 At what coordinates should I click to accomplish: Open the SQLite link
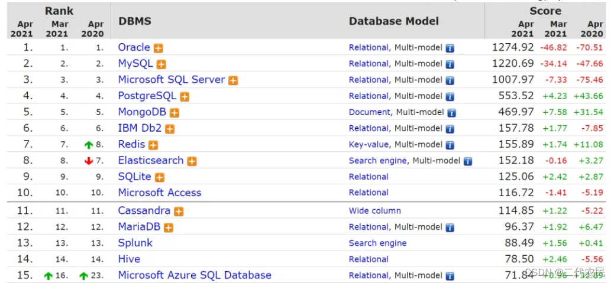[x=135, y=176]
